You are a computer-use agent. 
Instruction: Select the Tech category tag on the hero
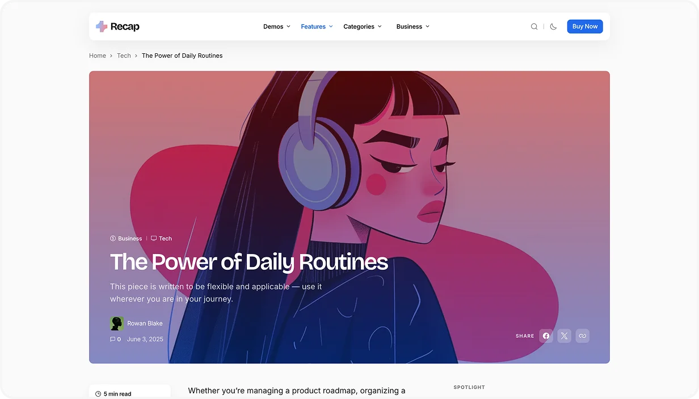click(x=165, y=239)
